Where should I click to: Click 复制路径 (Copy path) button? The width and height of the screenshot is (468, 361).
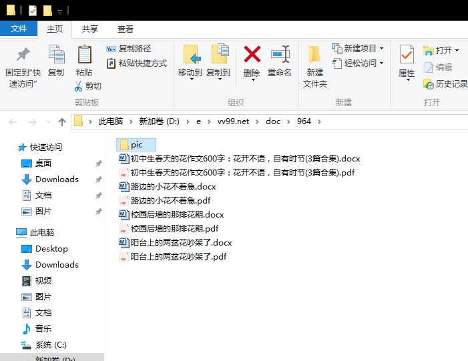pyautogui.click(x=129, y=48)
